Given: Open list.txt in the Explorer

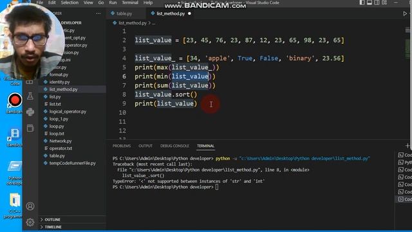Looking at the screenshot, I should click(x=55, y=104).
